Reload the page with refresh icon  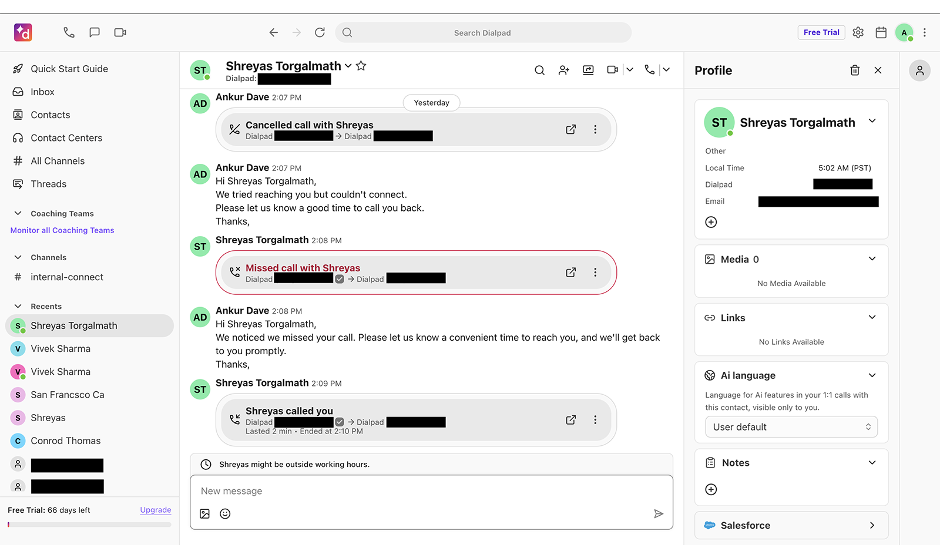320,32
